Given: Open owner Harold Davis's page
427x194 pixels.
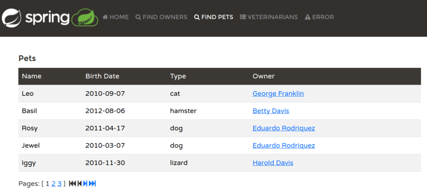Looking at the screenshot, I should tap(273, 163).
